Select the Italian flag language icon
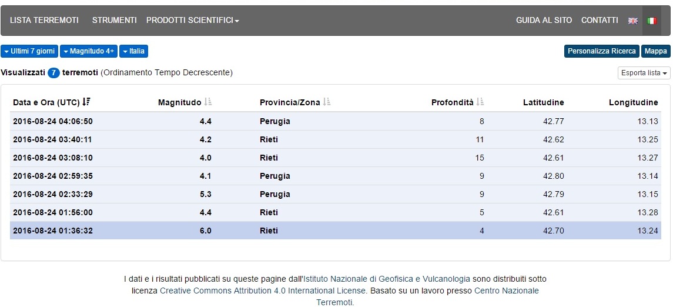The height and width of the screenshot is (307, 673). coord(652,21)
